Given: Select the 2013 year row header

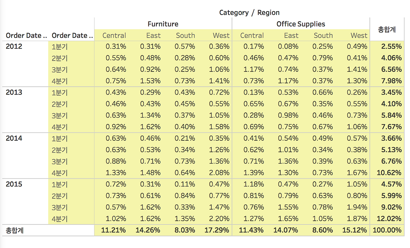Looking at the screenshot, I should tap(14, 93).
